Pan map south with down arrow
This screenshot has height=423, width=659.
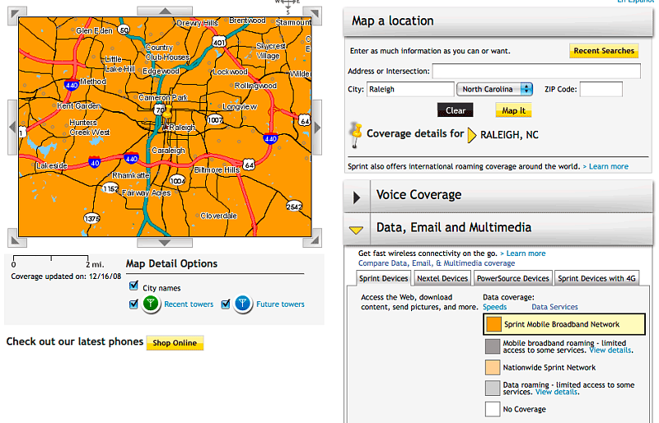click(x=165, y=243)
